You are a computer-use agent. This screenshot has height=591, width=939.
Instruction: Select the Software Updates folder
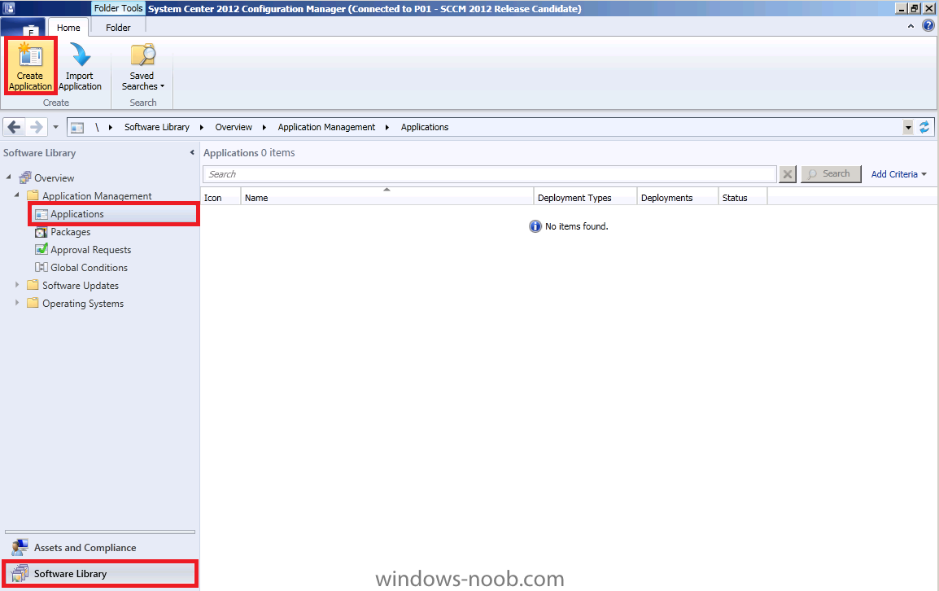81,286
